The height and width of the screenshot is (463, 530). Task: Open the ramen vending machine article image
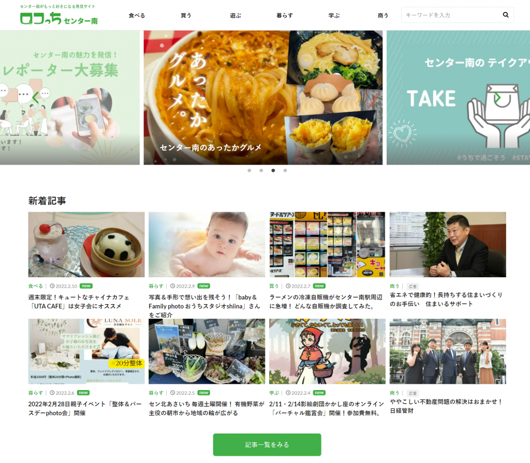327,244
